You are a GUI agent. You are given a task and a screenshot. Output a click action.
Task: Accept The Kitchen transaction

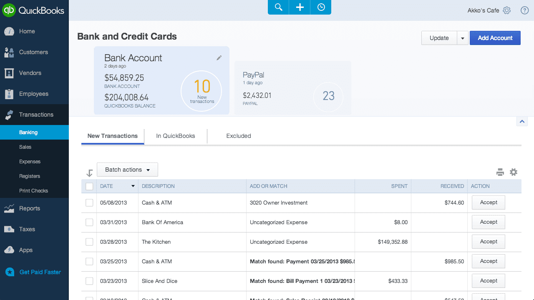(x=489, y=242)
